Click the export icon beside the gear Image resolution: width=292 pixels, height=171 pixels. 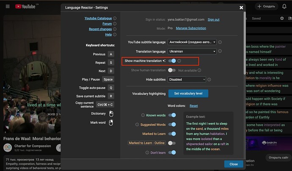tap(290, 18)
